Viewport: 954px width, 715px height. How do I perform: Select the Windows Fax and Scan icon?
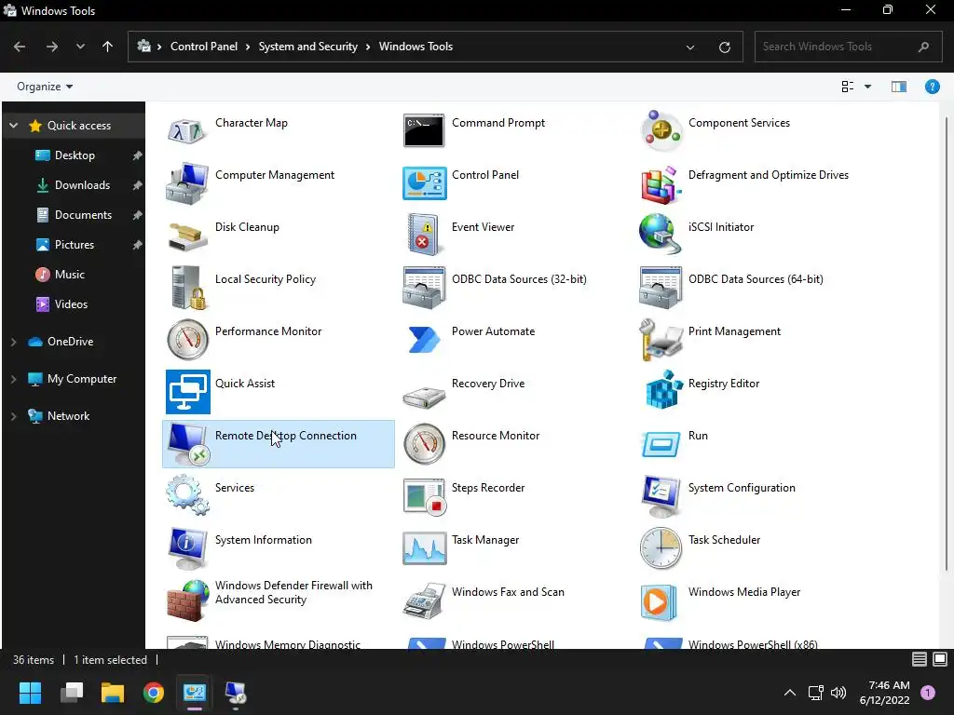424,600
